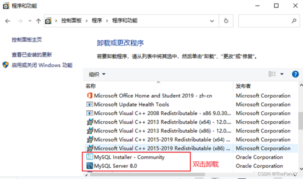Click the MySQL Server 8.0 icon
Screen dimensions: 303x179
coord(89,166)
